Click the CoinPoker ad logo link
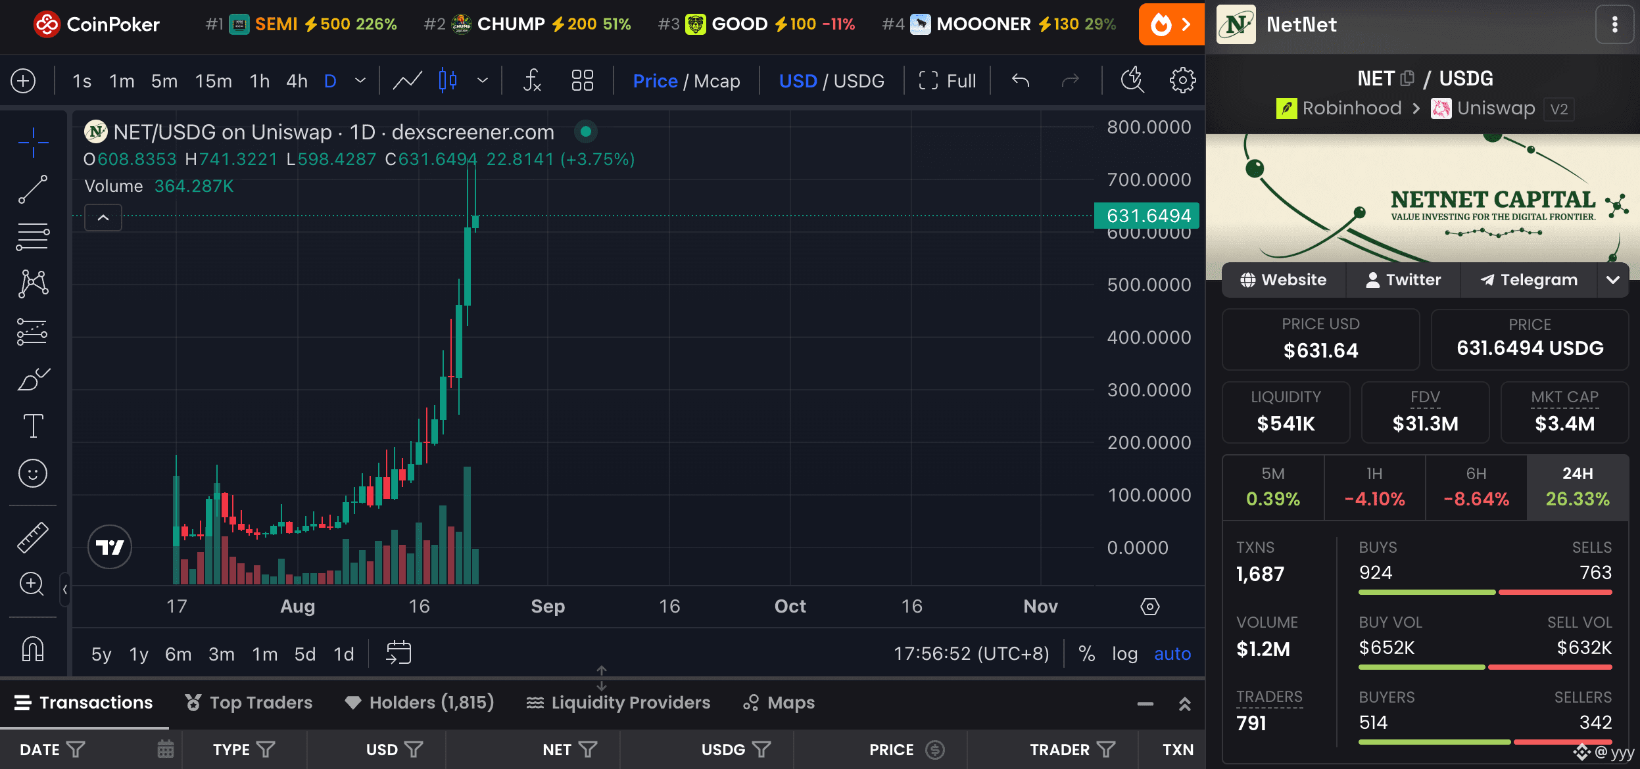The image size is (1640, 769). (97, 24)
